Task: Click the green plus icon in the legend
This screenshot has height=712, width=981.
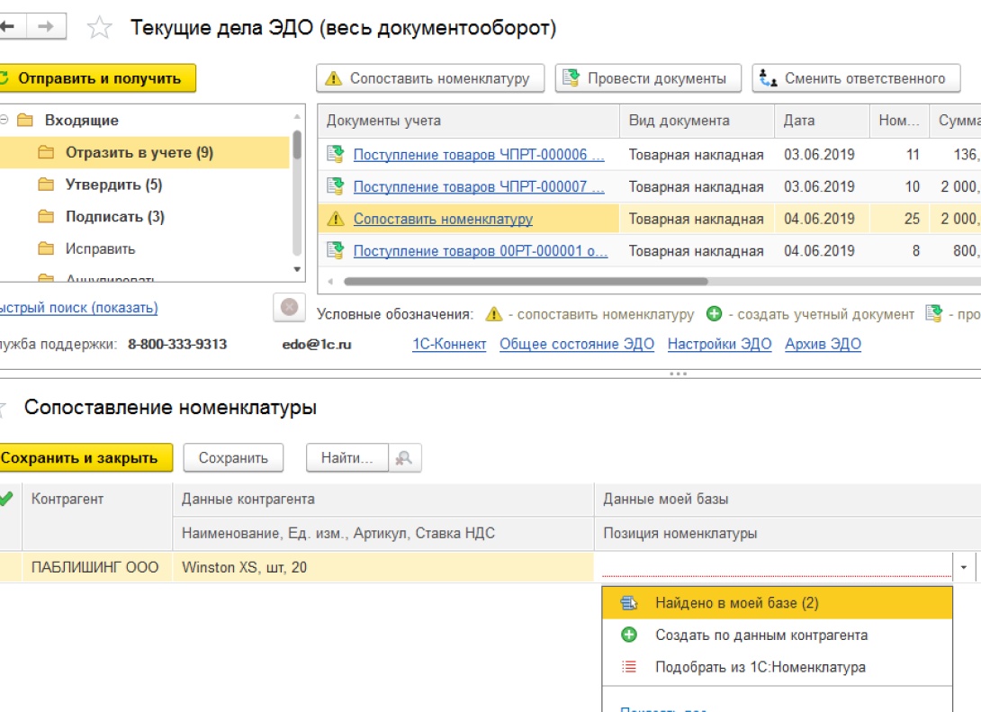Action: [714, 313]
